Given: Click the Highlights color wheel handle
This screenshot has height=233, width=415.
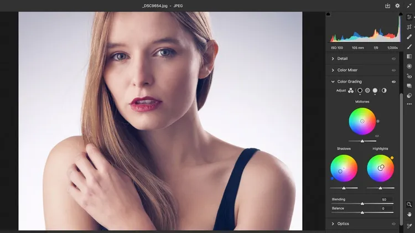Looking at the screenshot, I should [x=382, y=167].
